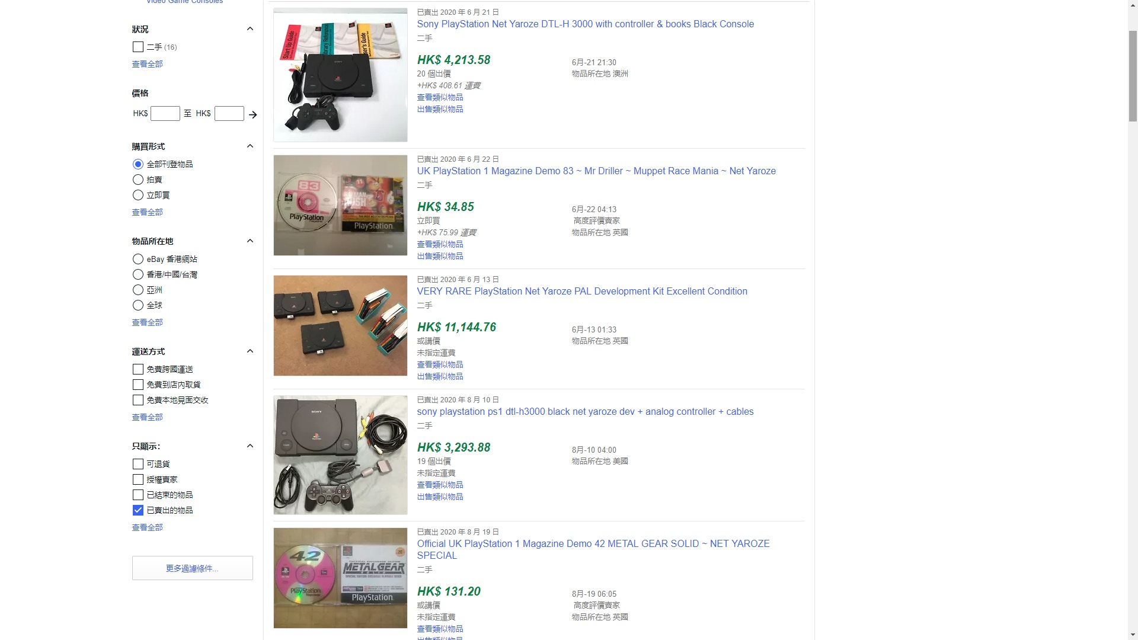Open VERY RARE PlayStation Net Yaroze PAL listing
The height and width of the screenshot is (640, 1138).
coord(582,292)
